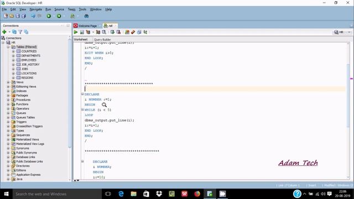Click the Task View taskbar icon
This screenshot has height=199, width=354.
point(108,194)
